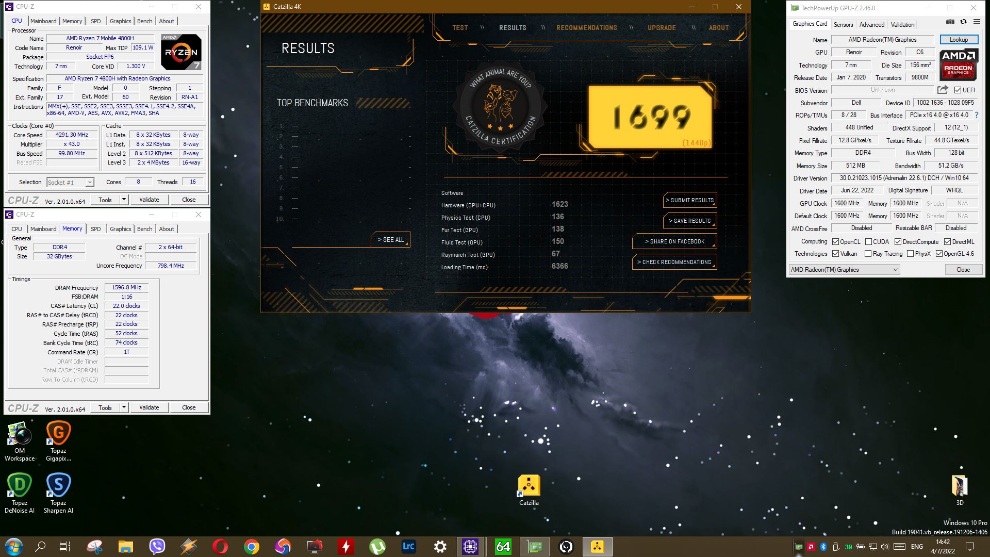This screenshot has width=990, height=557.
Task: Toggle the Ray Tracing checkbox
Action: click(868, 254)
